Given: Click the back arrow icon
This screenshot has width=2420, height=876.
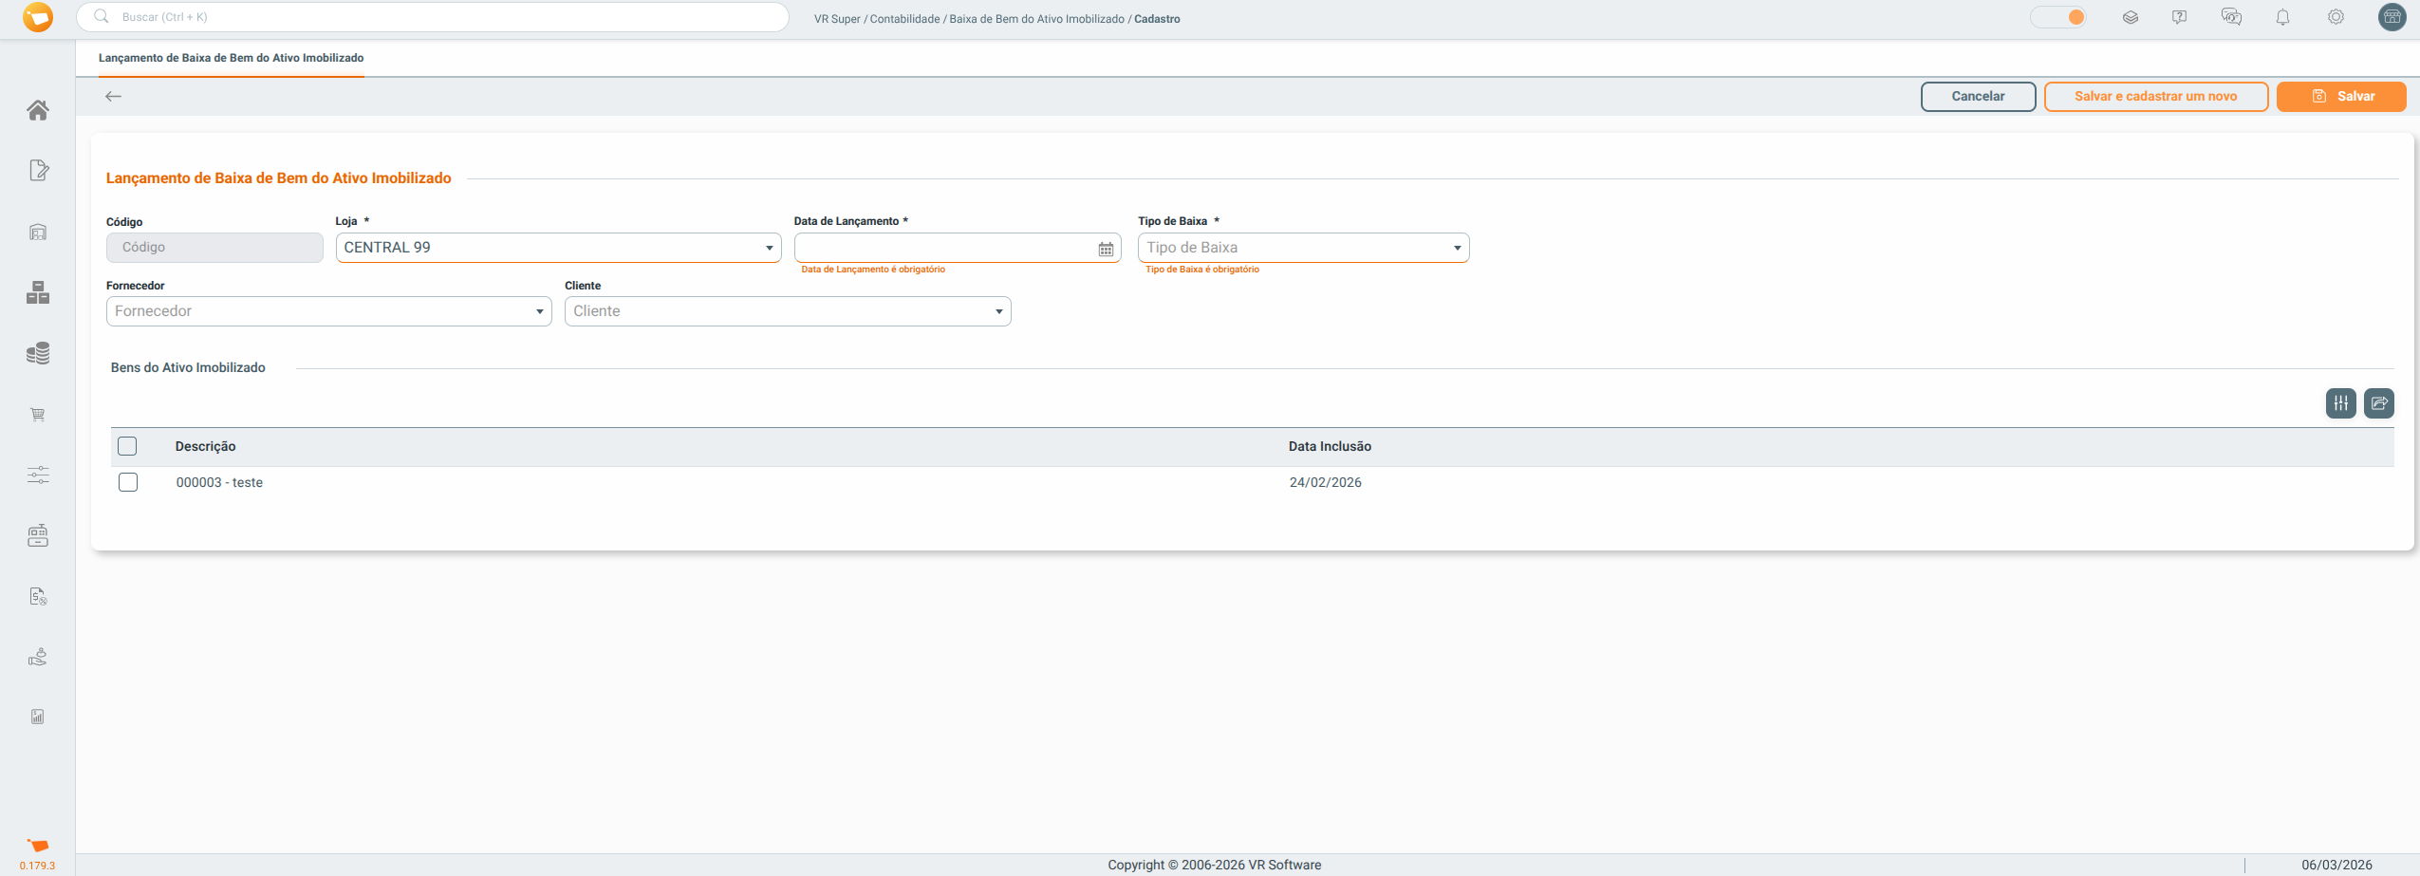Looking at the screenshot, I should pos(114,96).
